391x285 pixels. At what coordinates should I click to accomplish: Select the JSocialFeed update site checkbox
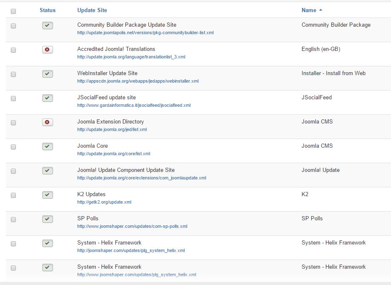coord(13,98)
